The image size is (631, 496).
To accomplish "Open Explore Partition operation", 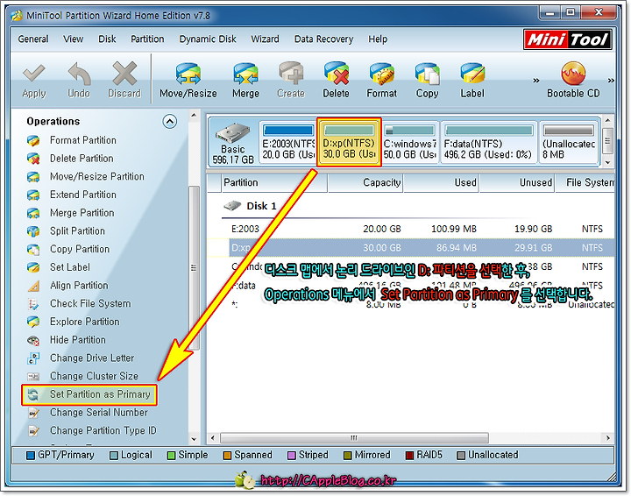I will 84,321.
